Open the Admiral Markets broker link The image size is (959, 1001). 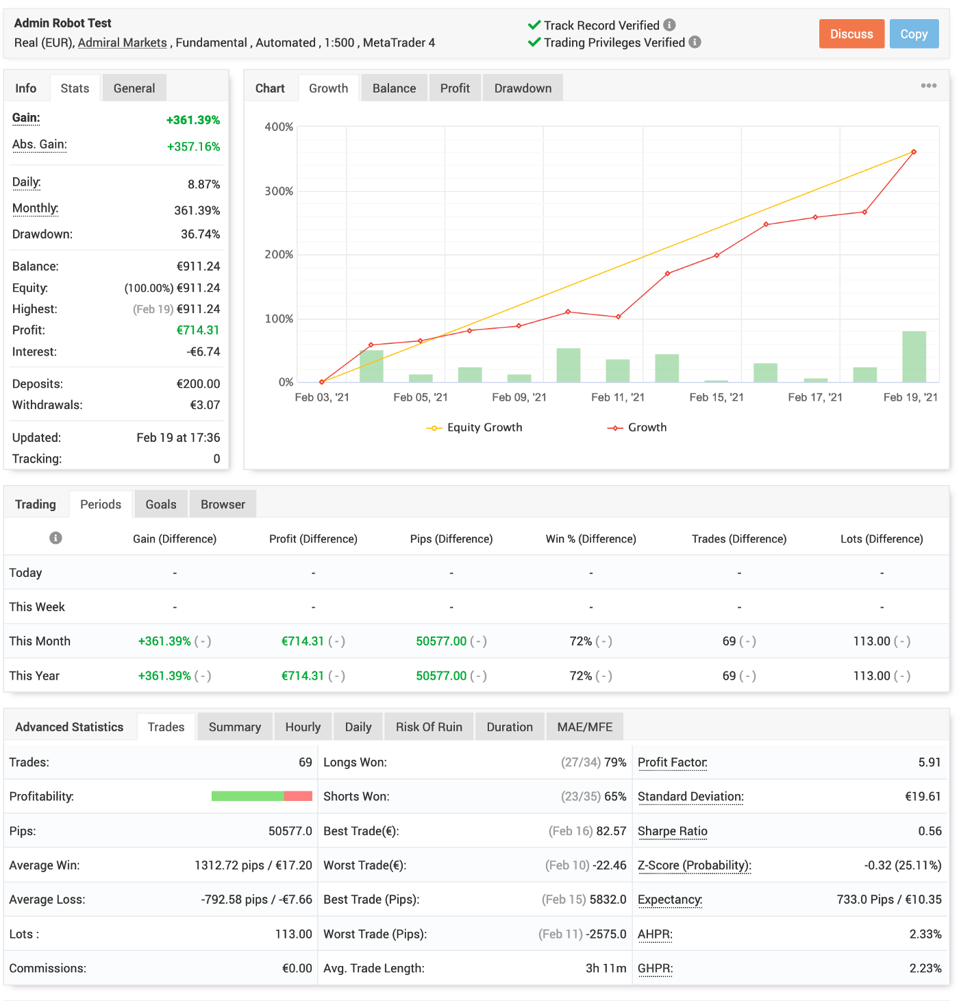coord(122,42)
